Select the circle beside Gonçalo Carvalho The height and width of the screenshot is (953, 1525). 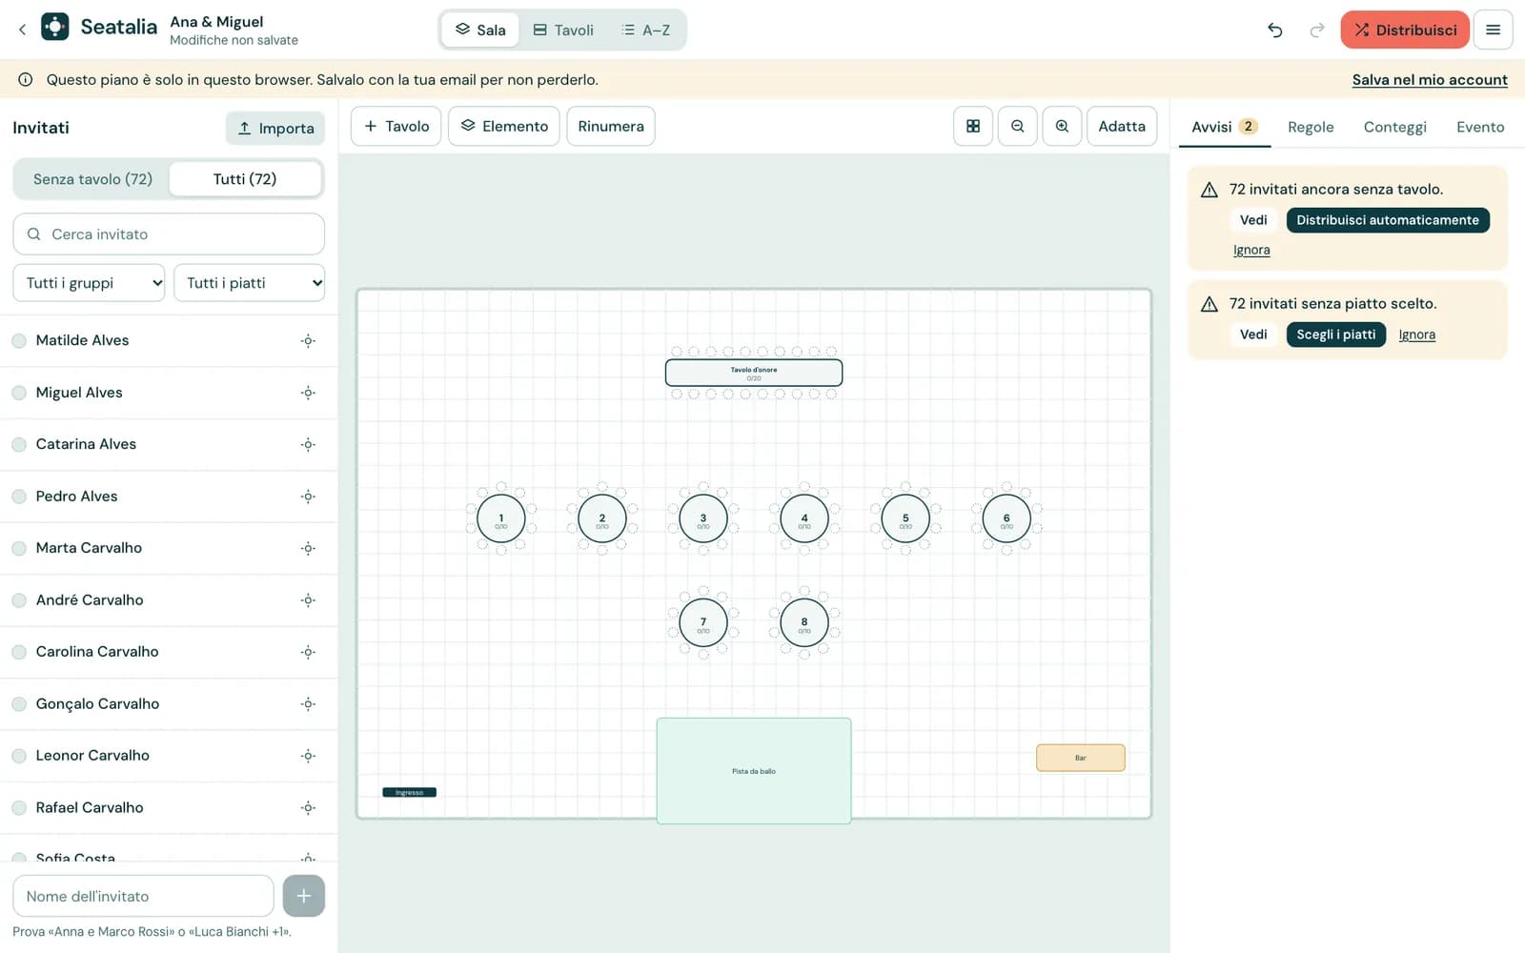point(19,704)
